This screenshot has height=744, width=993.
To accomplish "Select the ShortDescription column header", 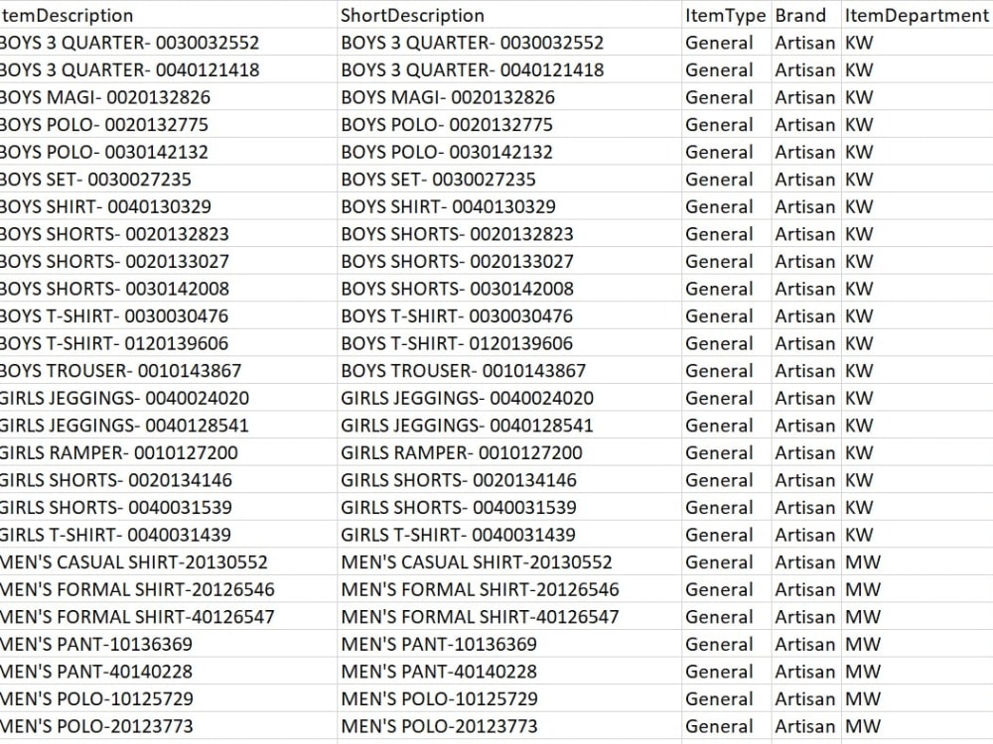I will [x=509, y=15].
